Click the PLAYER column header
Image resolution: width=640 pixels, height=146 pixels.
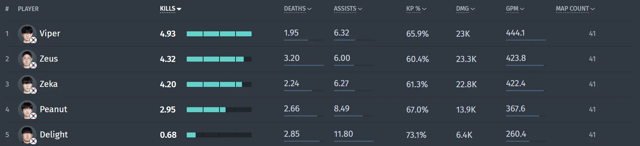(x=28, y=9)
